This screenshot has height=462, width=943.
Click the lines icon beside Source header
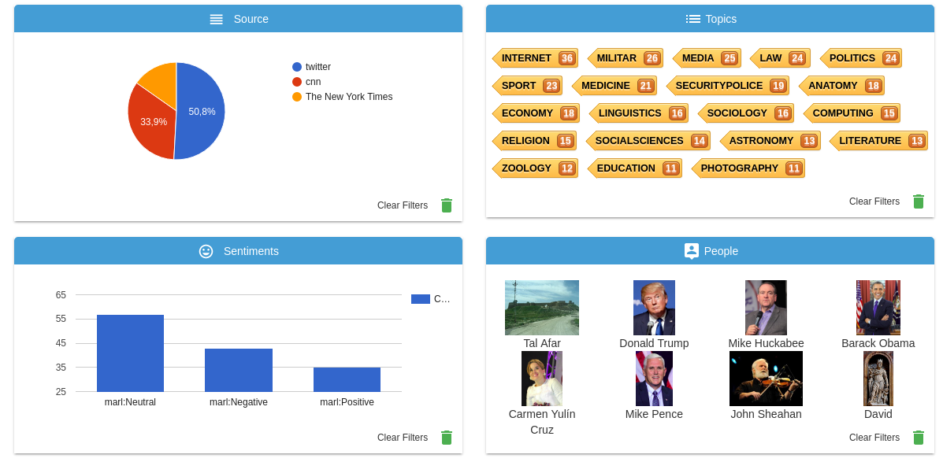click(217, 19)
